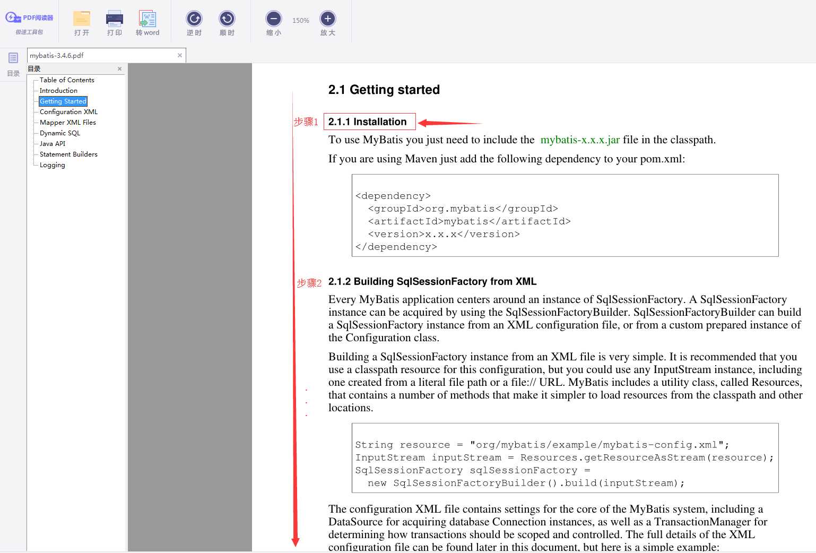Viewport: 816px width, 553px height.
Task: Click the 2.1.1 Installation heading
Action: click(368, 122)
